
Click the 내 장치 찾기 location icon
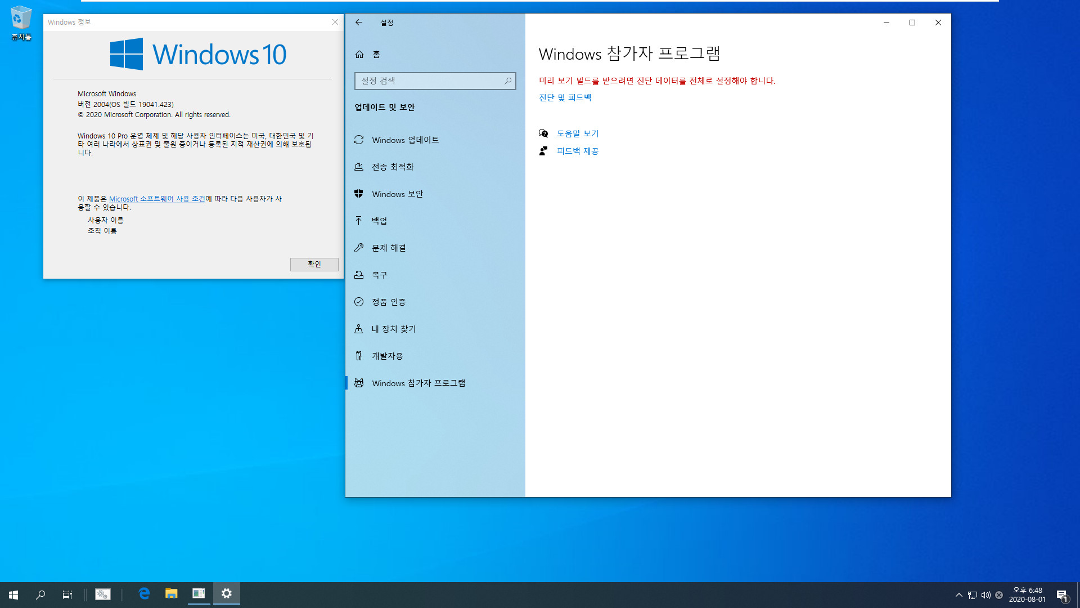point(359,329)
